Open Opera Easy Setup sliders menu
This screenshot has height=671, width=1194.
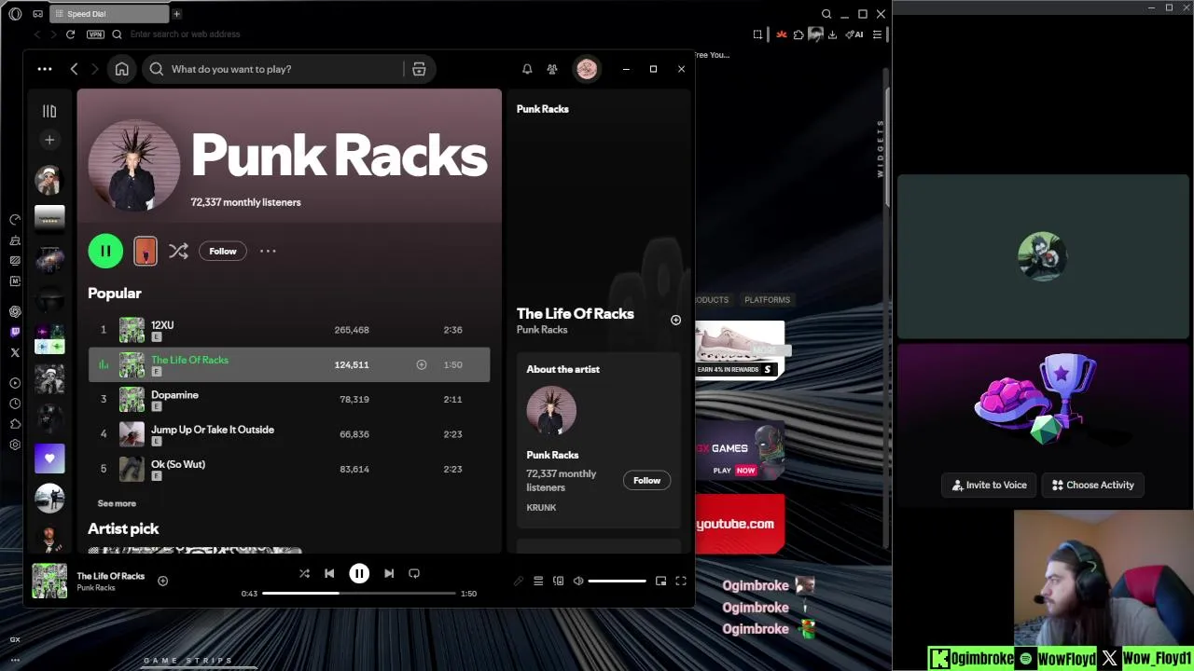click(877, 34)
